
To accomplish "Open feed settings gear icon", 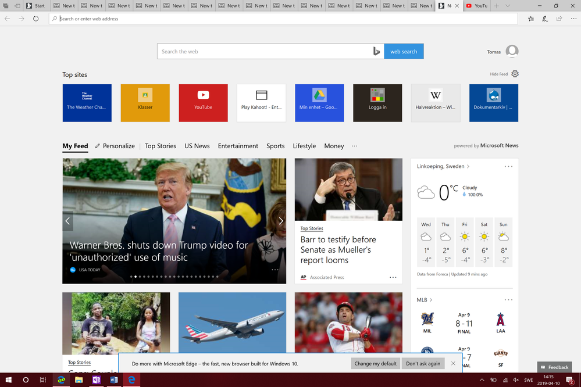I will pyautogui.click(x=515, y=74).
